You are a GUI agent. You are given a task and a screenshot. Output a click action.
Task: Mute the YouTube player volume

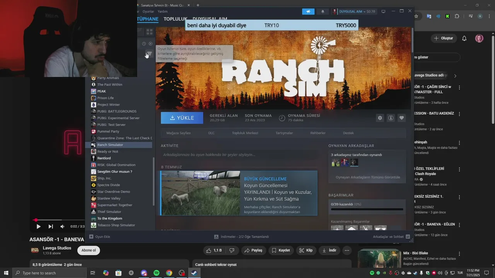pos(62,226)
